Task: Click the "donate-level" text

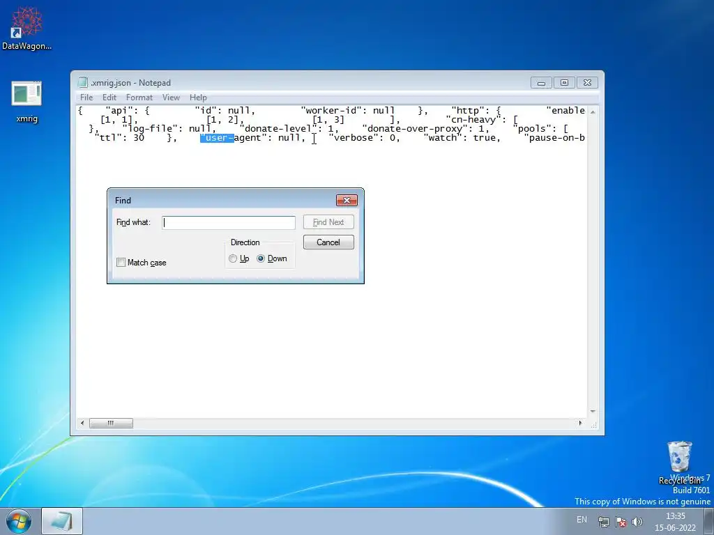Action: coord(278,129)
